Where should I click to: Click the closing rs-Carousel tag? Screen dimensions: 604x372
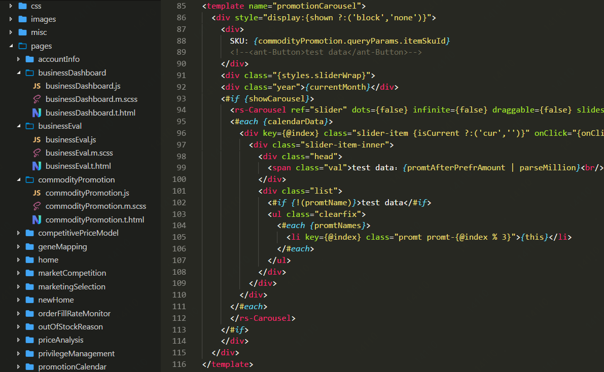tap(263, 318)
